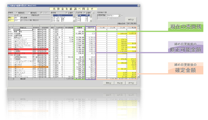The width and height of the screenshot is (208, 120).
Task: Select the 個別指定 radio button
Action: click(x=29, y=13)
